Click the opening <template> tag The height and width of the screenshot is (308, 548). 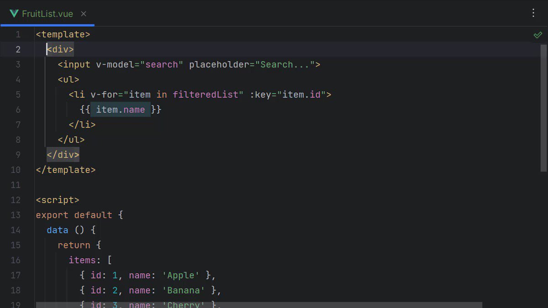point(63,34)
